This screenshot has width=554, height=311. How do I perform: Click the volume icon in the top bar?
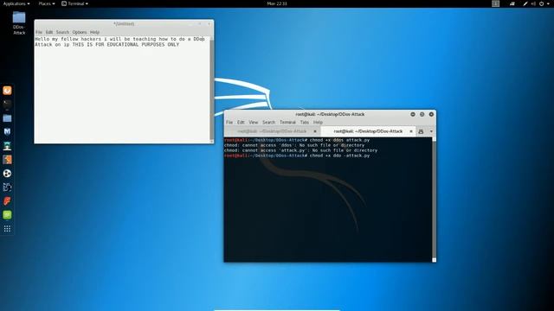point(533,3)
